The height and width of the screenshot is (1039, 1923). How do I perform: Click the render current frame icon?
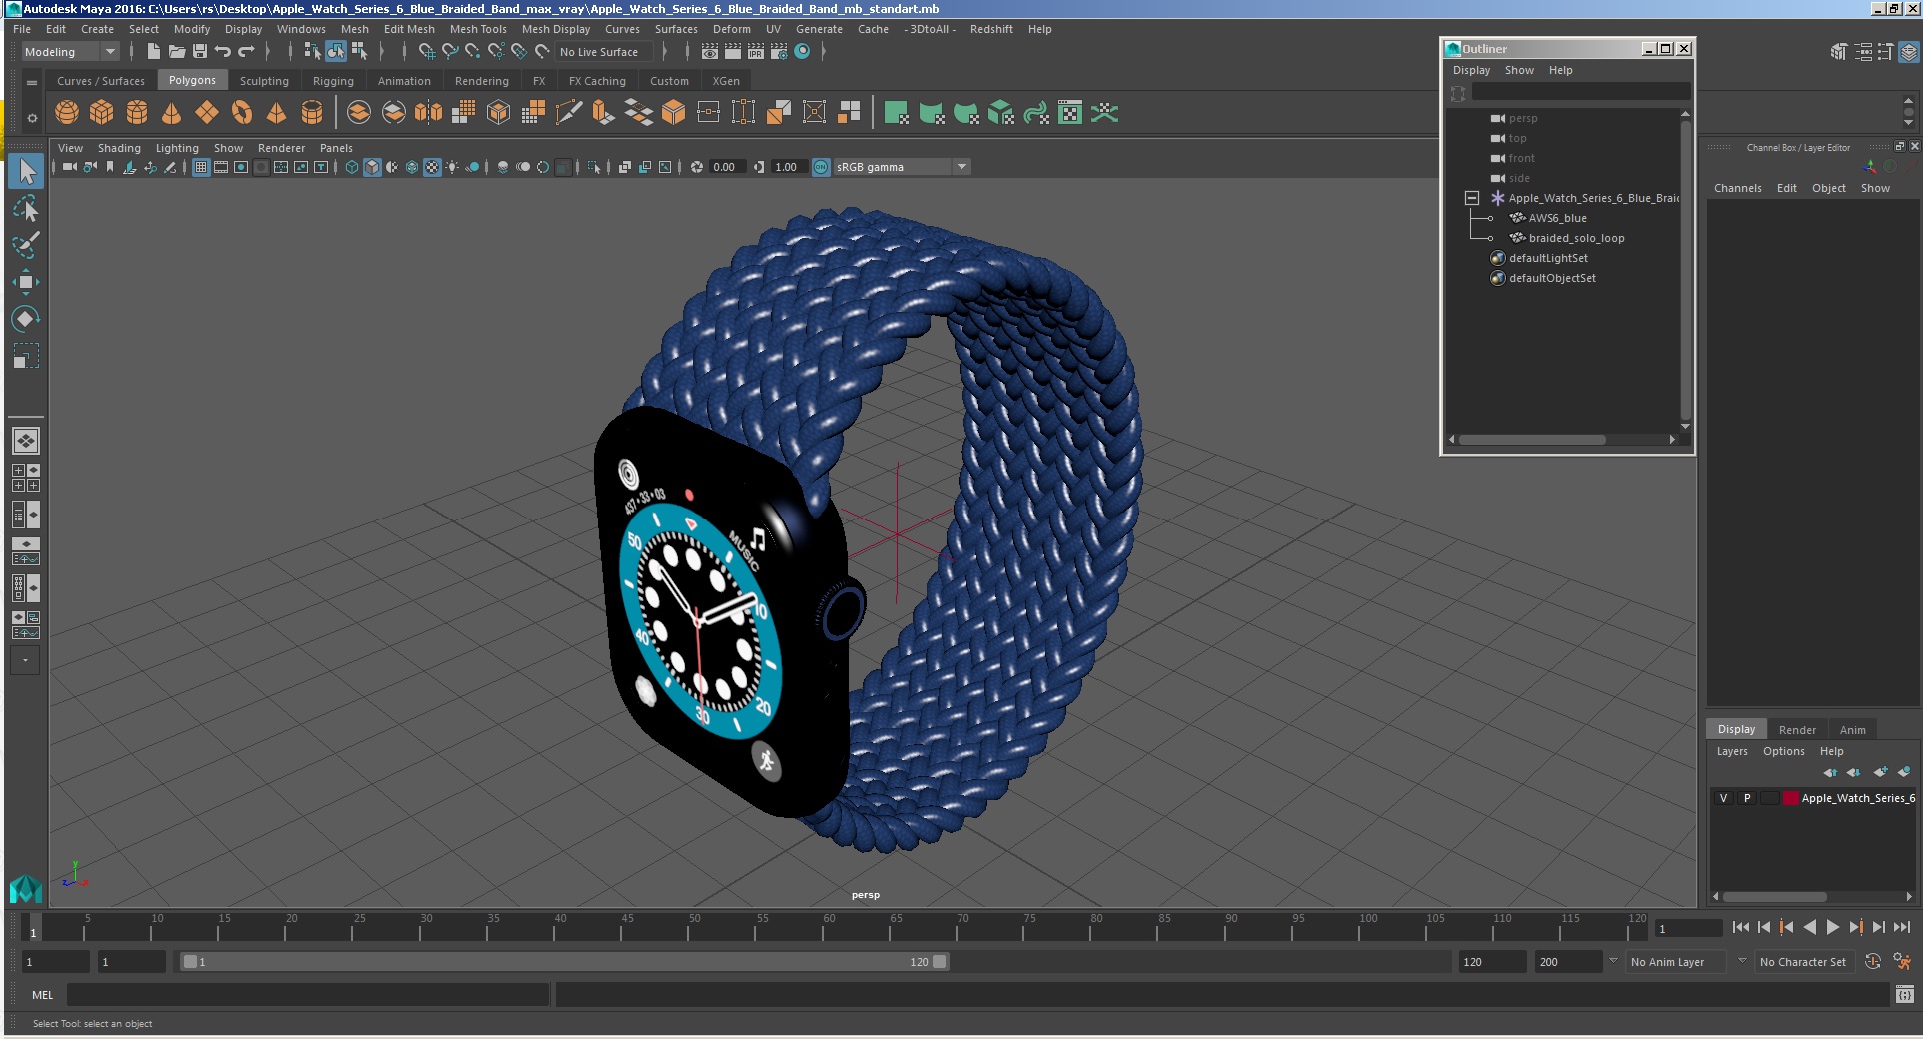[x=733, y=51]
